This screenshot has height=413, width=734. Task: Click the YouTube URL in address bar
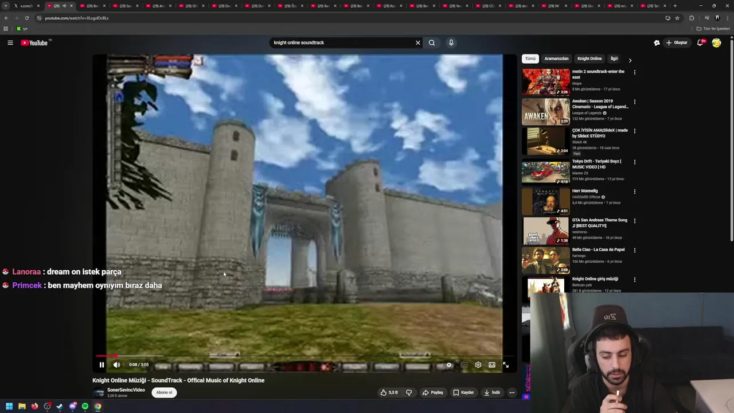tap(76, 18)
